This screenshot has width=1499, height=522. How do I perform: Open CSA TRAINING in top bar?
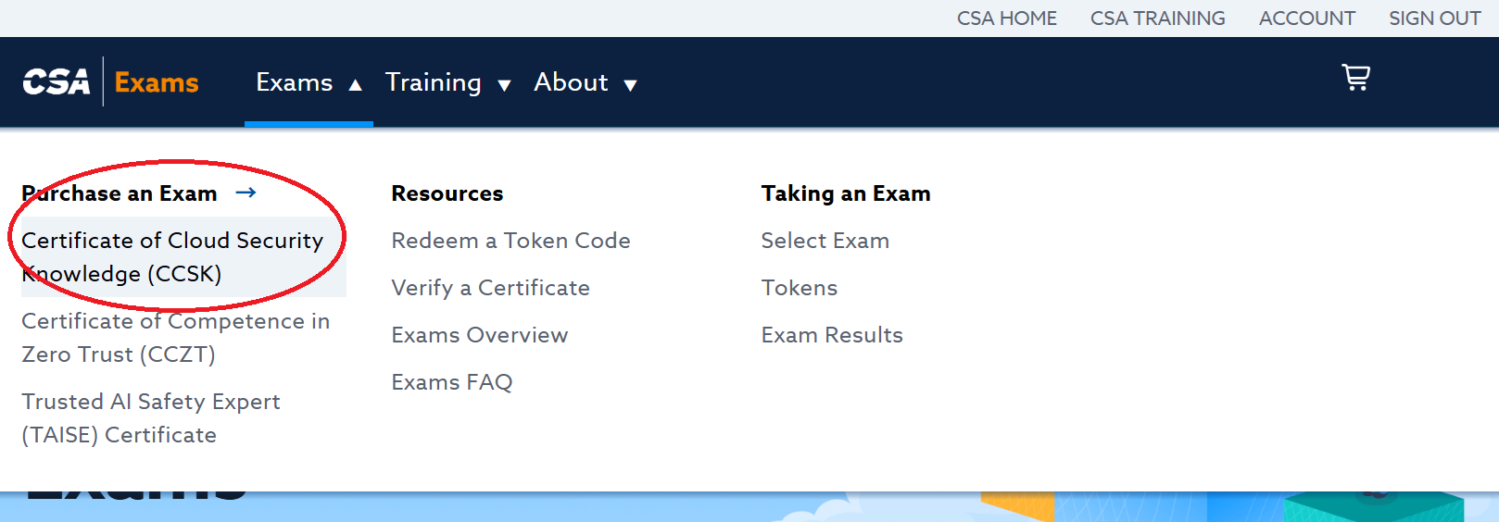tap(1157, 19)
